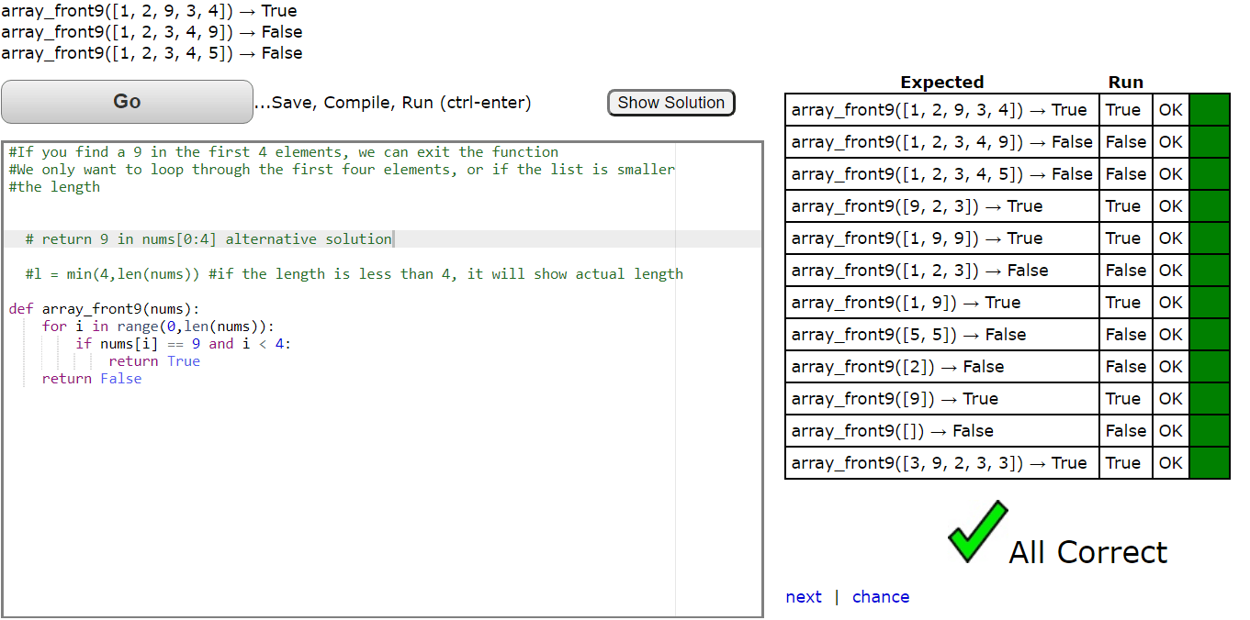Click the Show Solution button
The width and height of the screenshot is (1250, 620).
click(671, 103)
